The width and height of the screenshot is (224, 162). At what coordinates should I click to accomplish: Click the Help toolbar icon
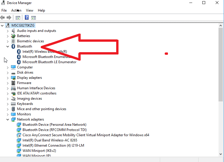[x=27, y=18]
